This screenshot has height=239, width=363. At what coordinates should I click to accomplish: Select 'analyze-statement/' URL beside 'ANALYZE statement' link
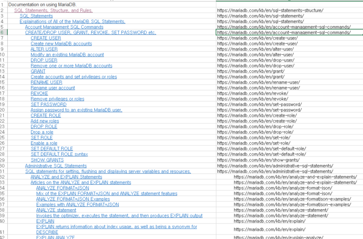tap(289, 210)
